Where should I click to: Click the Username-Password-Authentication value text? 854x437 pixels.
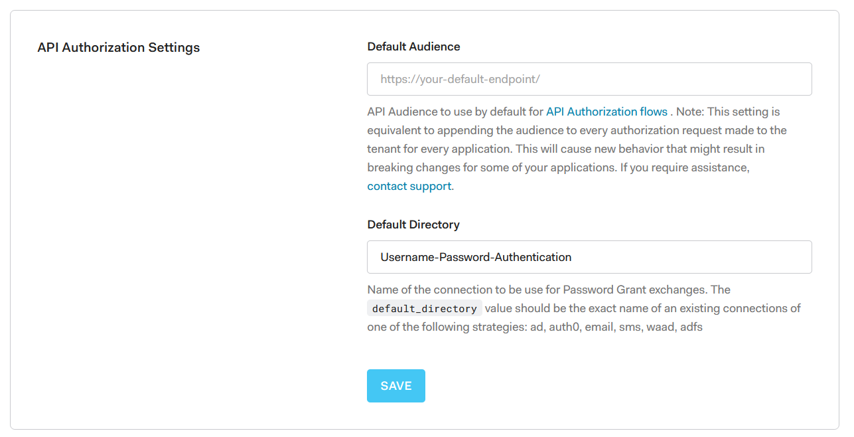tap(476, 257)
